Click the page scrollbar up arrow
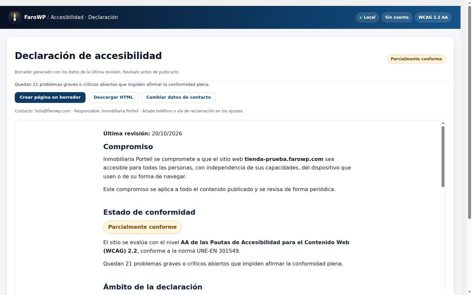 pos(469,3)
